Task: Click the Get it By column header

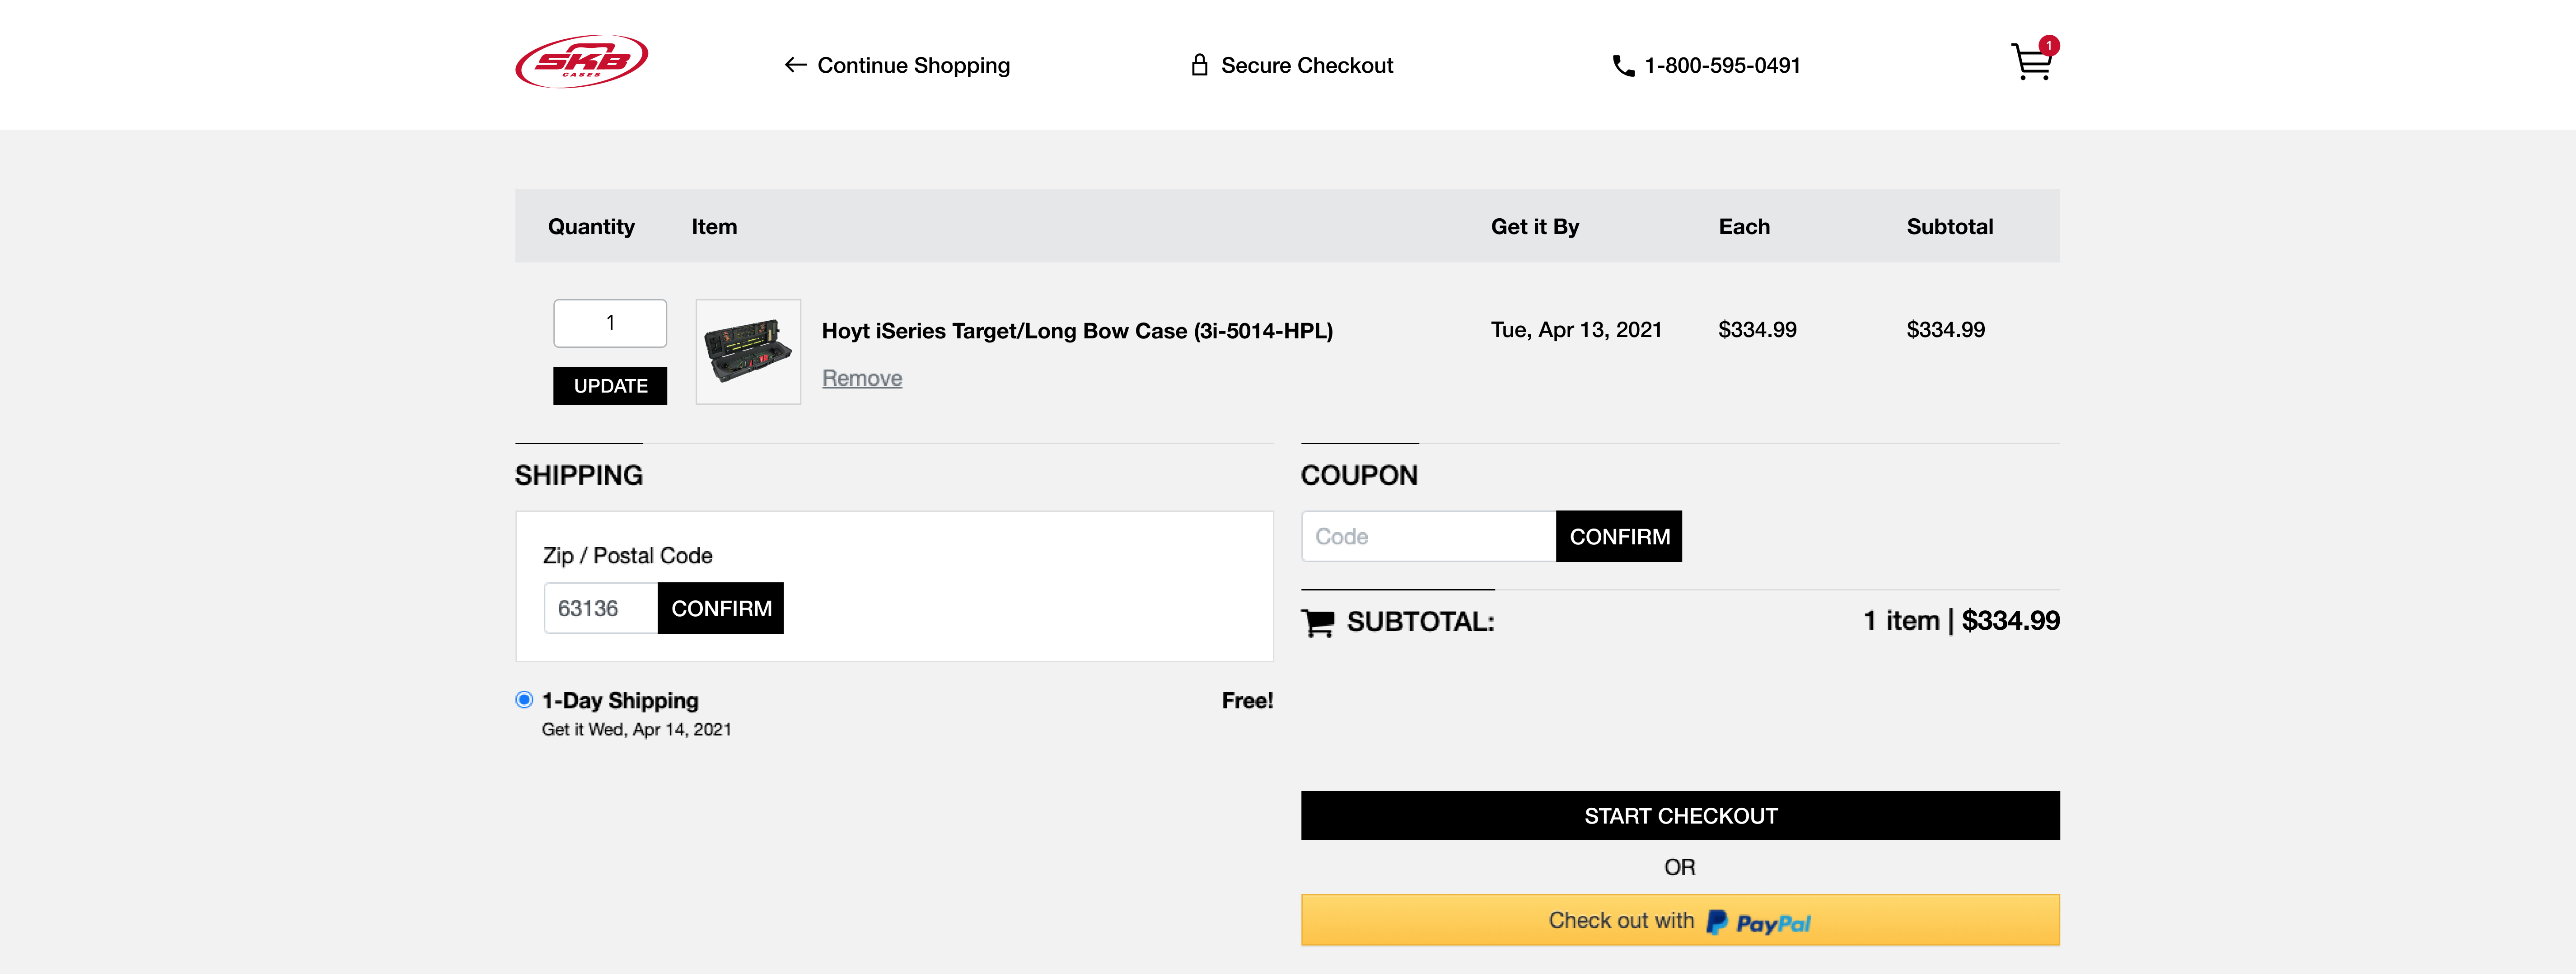Action: tap(1534, 227)
